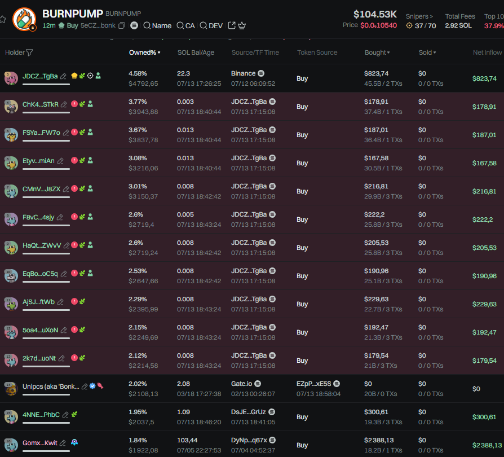Screen dimensions: 504x457
Task: Click the green Buy label in header
Action: 73,25
